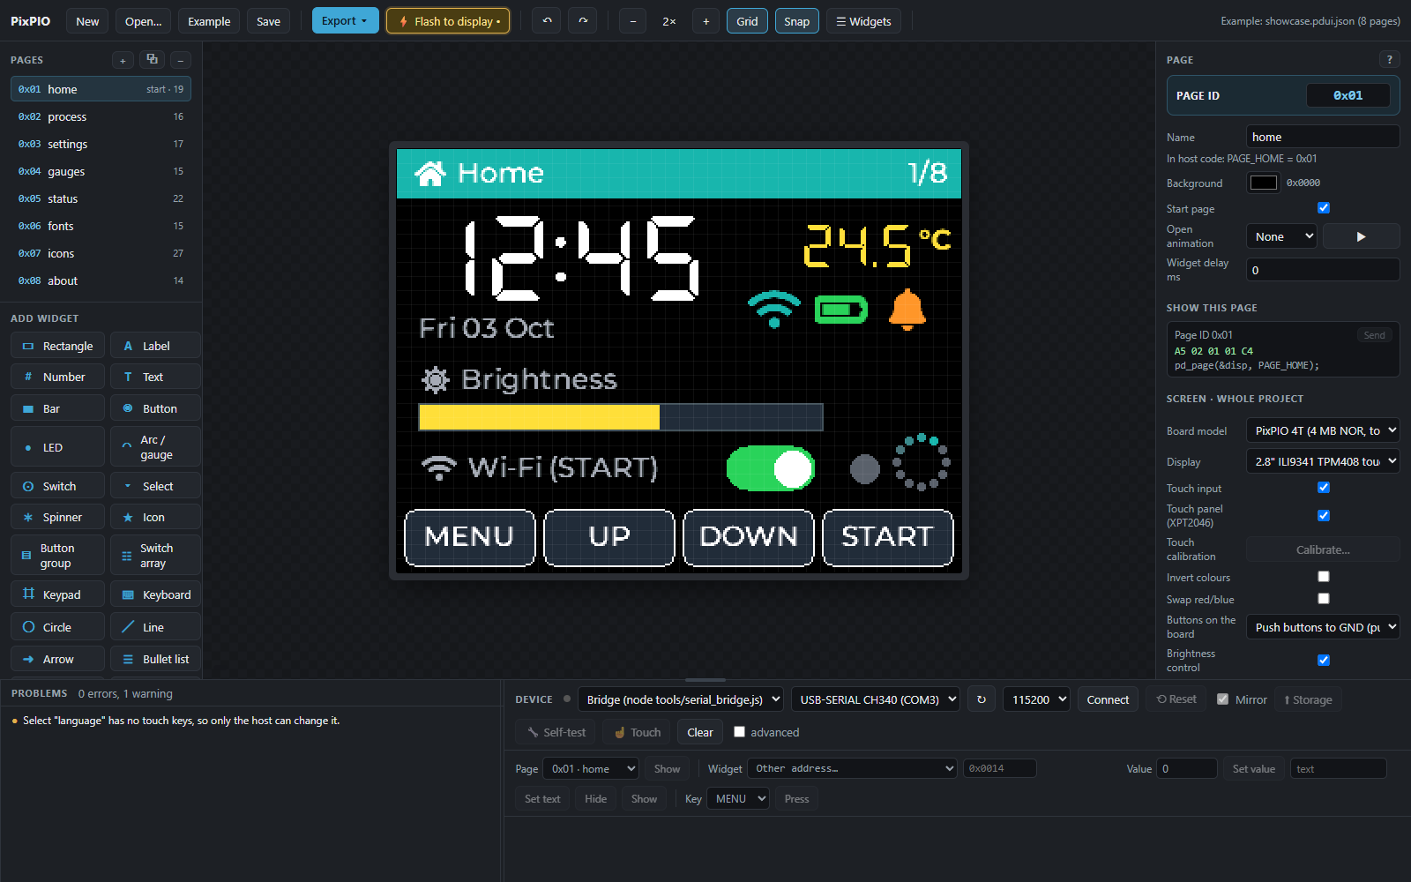Clear the device log
Image resolution: width=1411 pixels, height=882 pixels.
click(x=700, y=732)
